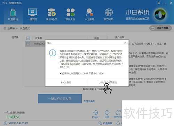
Task: Open the 软件大全 tab
Action: 70,15
